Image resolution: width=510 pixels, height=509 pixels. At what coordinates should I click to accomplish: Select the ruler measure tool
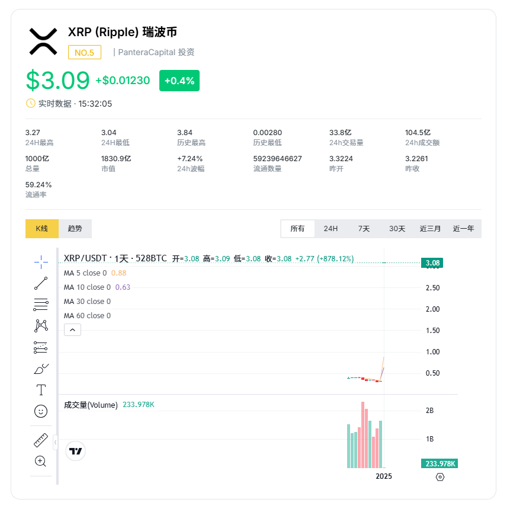click(41, 440)
